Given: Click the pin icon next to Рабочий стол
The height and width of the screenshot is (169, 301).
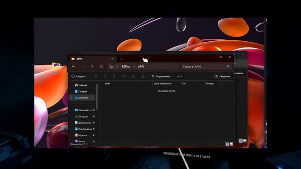Looking at the screenshot, I should (94, 110).
